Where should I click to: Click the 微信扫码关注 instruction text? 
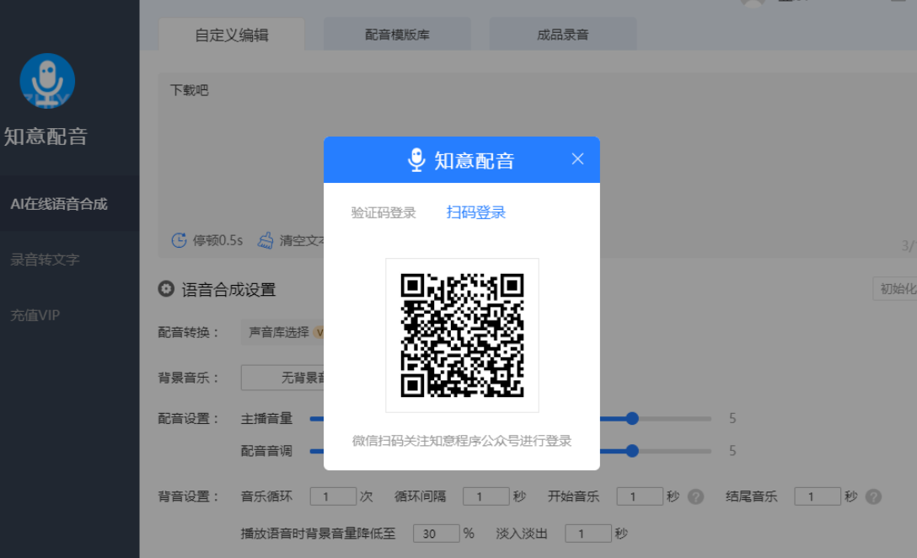[x=461, y=441]
